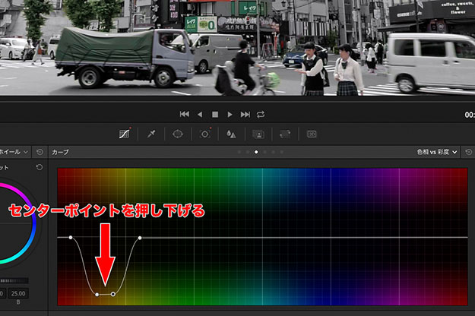Open the 色相 vs 彩度 curve dropdown
475x316 pixels.
coord(436,152)
